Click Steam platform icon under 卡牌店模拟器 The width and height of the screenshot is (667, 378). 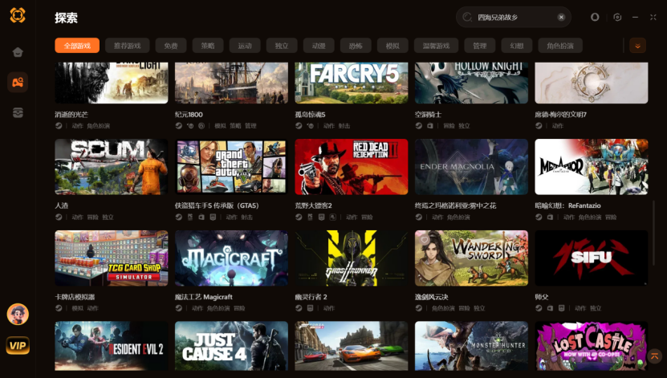click(59, 308)
